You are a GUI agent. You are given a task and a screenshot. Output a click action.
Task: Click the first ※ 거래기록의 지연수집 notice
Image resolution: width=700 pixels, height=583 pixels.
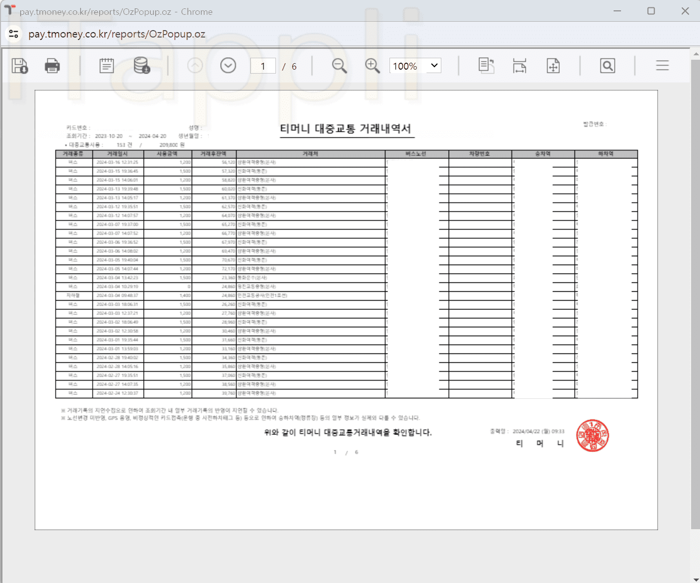pyautogui.click(x=170, y=411)
